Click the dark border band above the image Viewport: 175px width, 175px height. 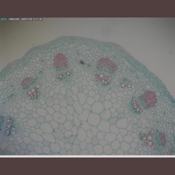[87, 9]
